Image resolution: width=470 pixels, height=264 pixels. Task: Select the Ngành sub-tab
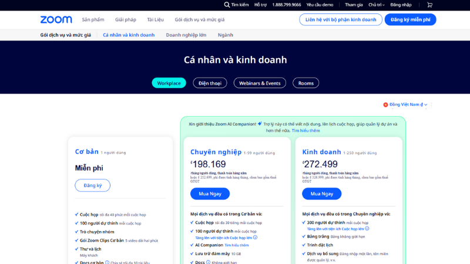[226, 35]
